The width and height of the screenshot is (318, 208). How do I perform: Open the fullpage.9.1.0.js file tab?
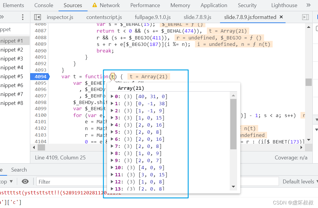(153, 17)
